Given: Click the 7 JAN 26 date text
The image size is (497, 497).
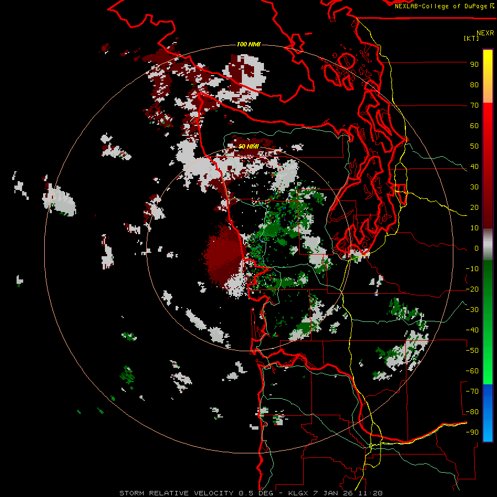Looking at the screenshot, I should (334, 493).
